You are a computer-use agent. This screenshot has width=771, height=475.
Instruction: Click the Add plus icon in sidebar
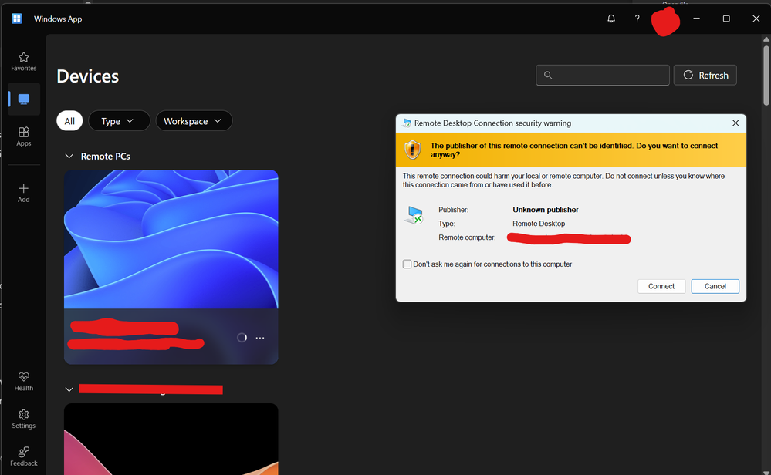coord(24,188)
